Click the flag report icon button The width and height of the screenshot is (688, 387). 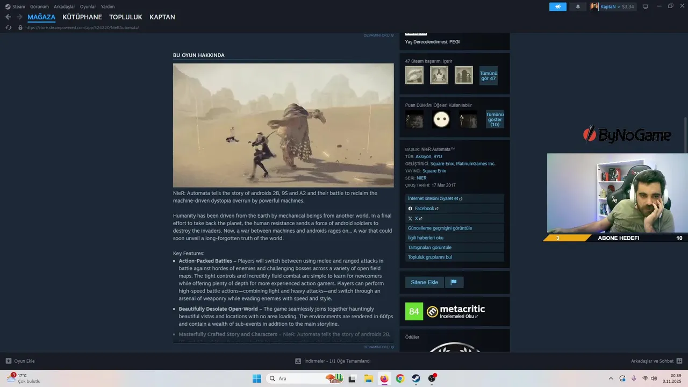point(454,282)
